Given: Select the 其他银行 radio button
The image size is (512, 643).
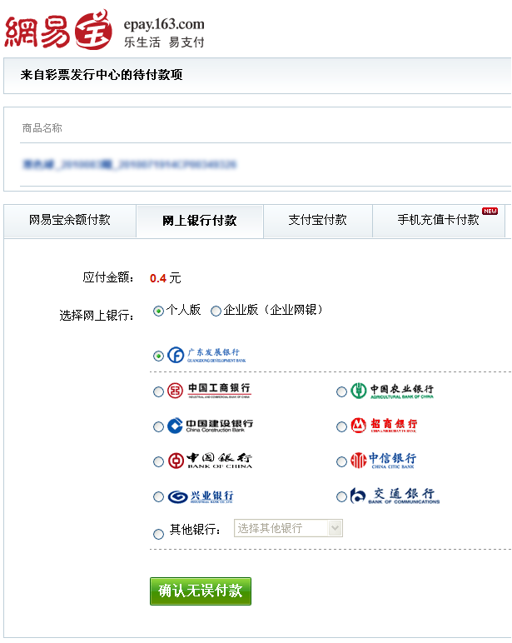Looking at the screenshot, I should [x=158, y=534].
